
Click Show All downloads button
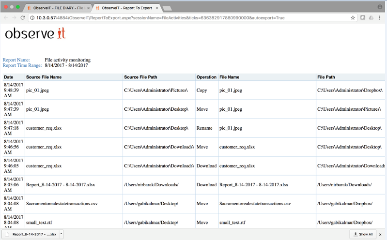363,234
